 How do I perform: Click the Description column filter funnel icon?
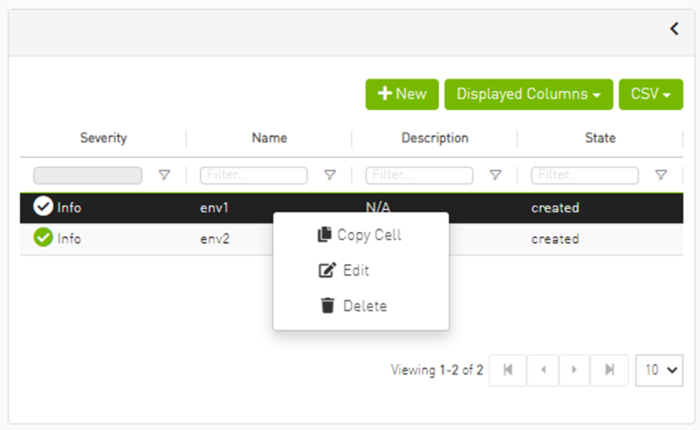[495, 175]
